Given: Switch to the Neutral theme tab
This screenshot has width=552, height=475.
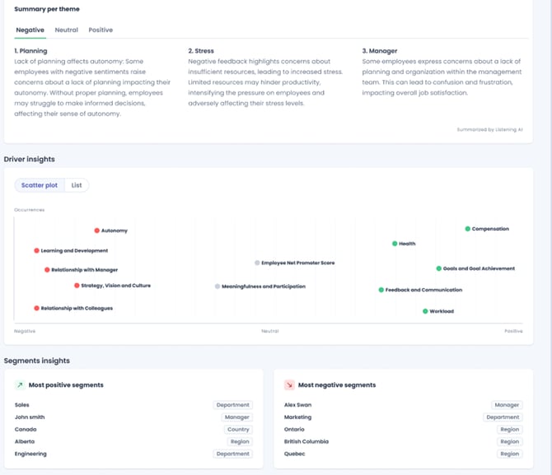Looking at the screenshot, I should coord(67,30).
